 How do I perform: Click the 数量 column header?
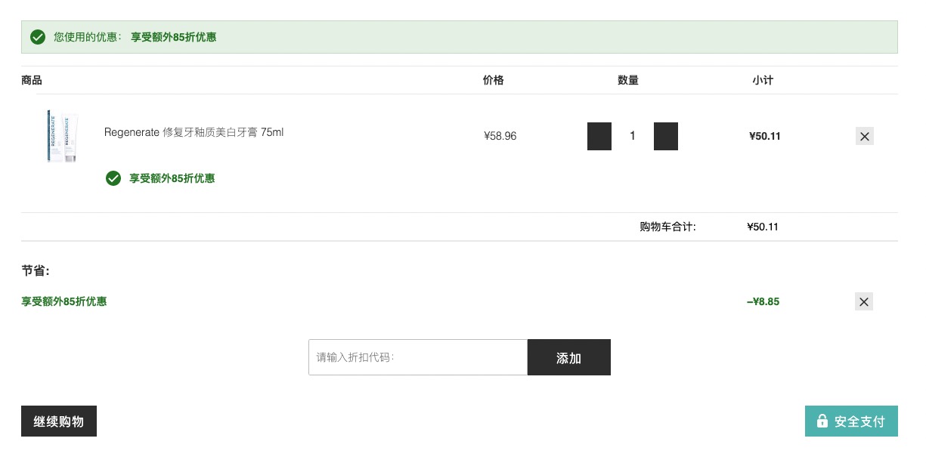(628, 80)
